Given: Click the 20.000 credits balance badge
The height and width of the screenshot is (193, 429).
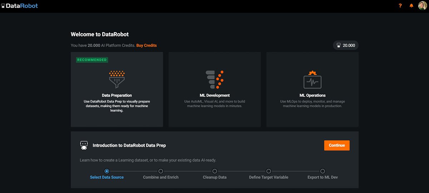Looking at the screenshot, I should pyautogui.click(x=346, y=45).
